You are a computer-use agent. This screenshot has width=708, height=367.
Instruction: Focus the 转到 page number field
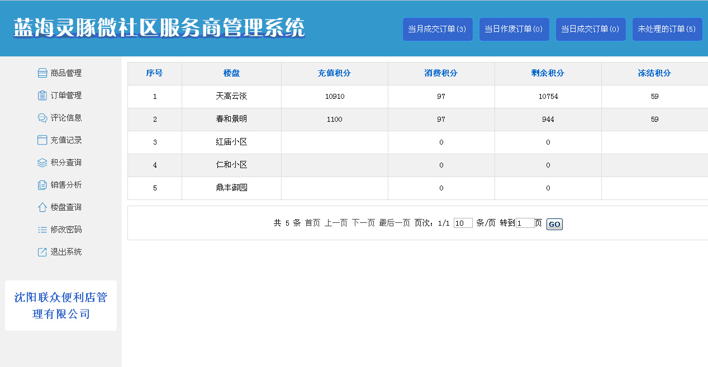coord(525,223)
